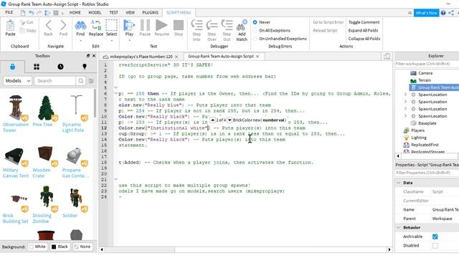Viewport: 459px width, 258px height.
Task: Set Toolbox background to Black
Action: tap(60, 247)
